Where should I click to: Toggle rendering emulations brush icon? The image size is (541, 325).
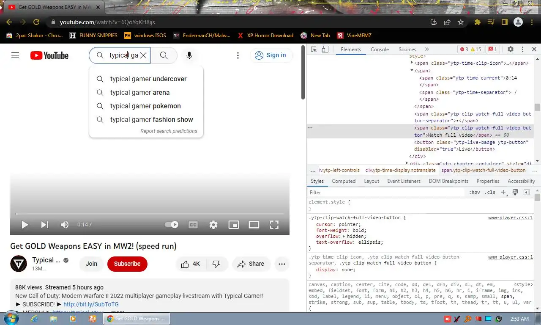click(x=515, y=192)
